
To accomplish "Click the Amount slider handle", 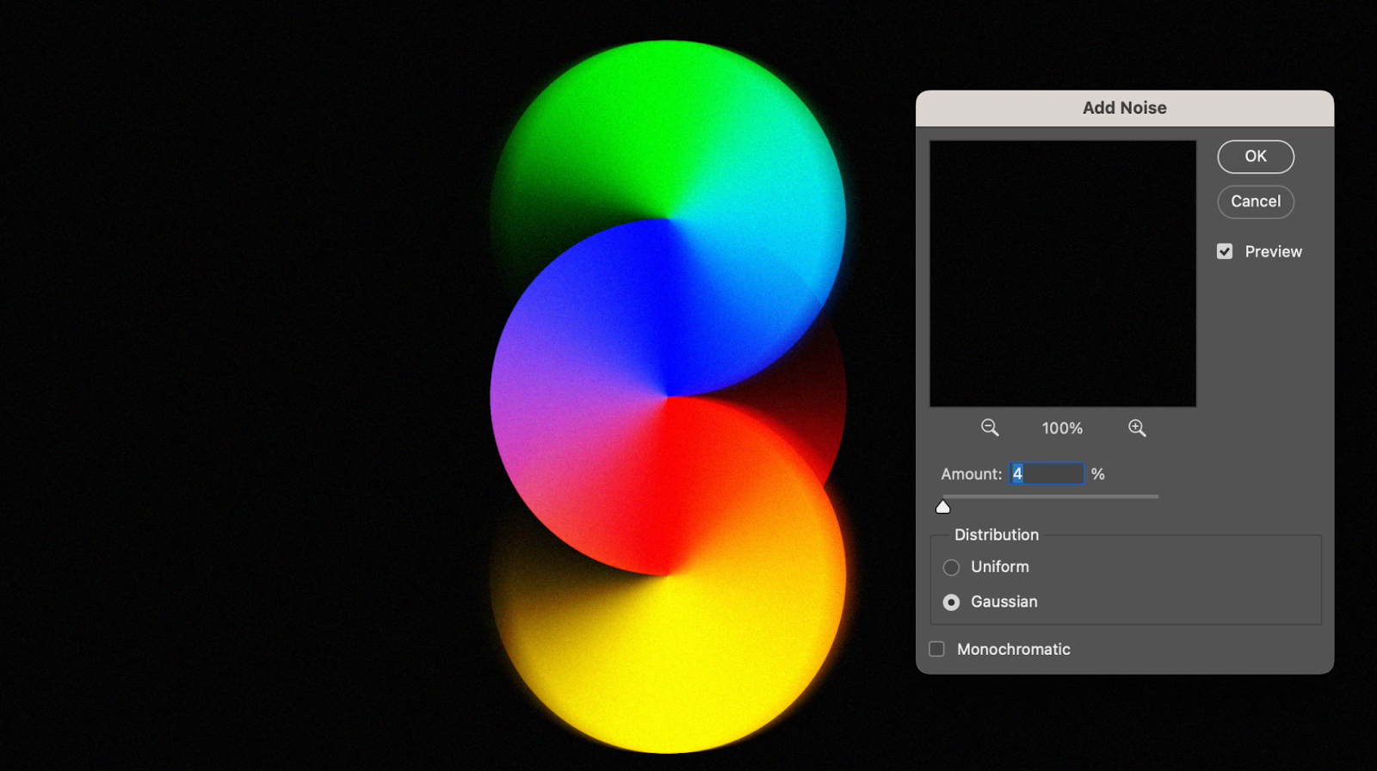I will click(943, 507).
